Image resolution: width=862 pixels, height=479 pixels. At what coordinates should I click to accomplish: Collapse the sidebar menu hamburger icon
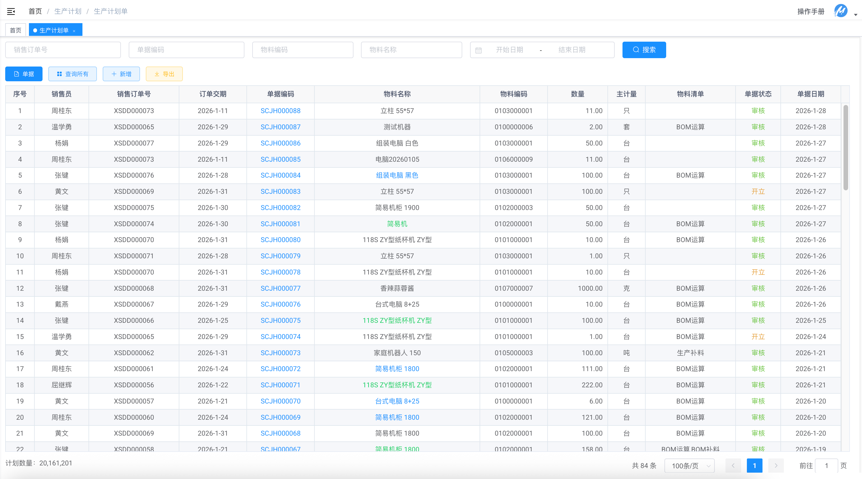[x=11, y=11]
